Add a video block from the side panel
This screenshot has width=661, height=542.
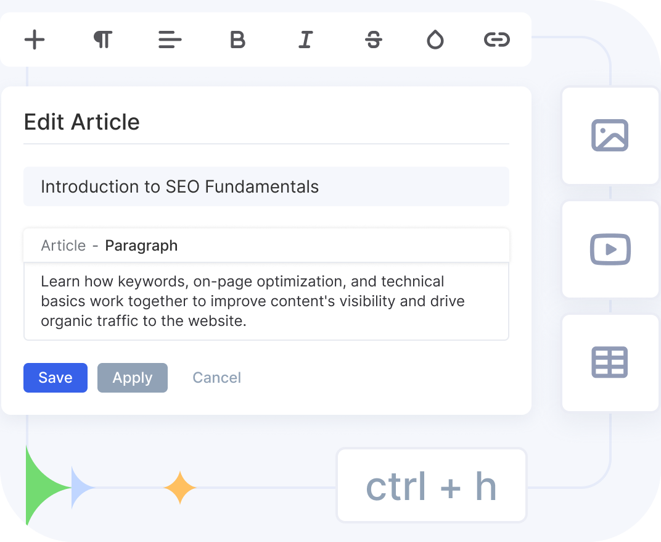point(610,249)
